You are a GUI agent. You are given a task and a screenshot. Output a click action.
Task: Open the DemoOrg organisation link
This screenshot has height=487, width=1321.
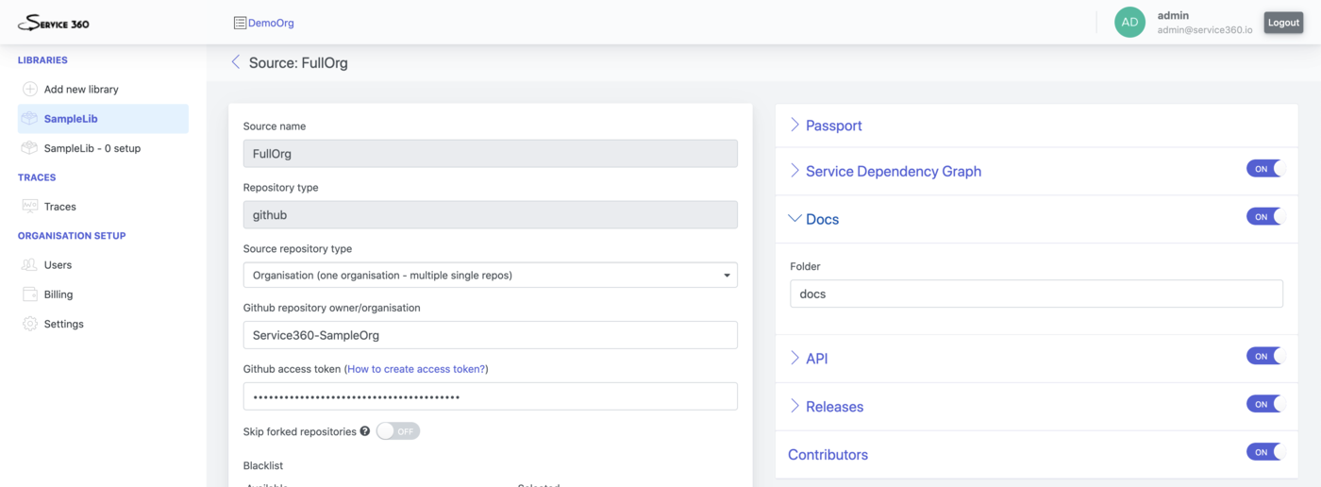tap(271, 23)
